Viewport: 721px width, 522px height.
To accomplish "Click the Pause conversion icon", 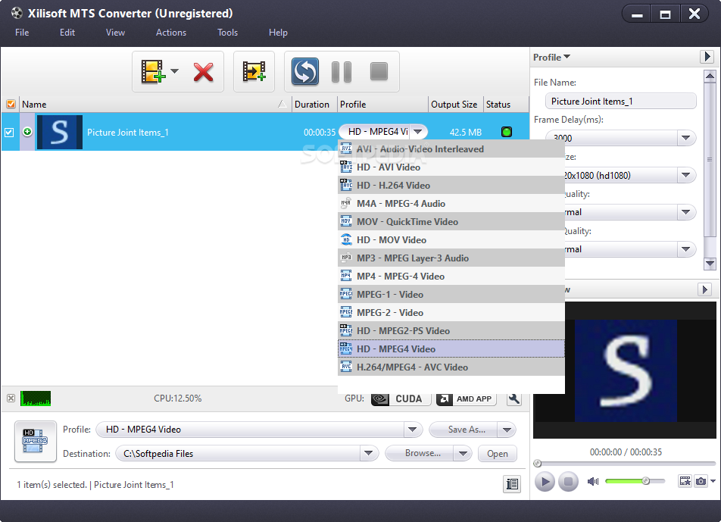I will tap(342, 72).
